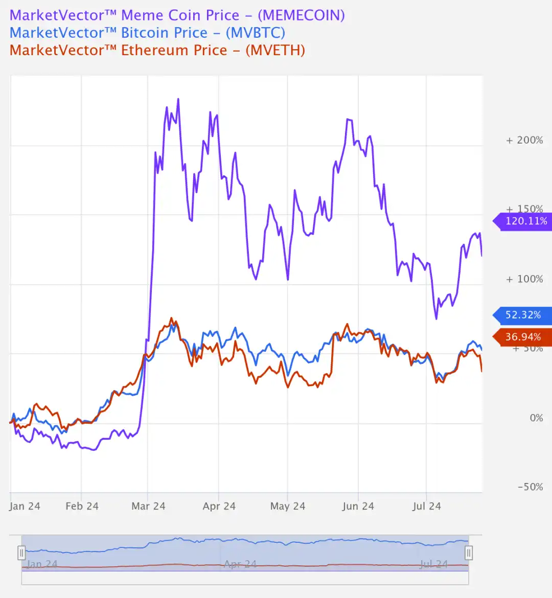Click the left range navigator handle
Image resolution: width=552 pixels, height=598 pixels.
tap(21, 553)
